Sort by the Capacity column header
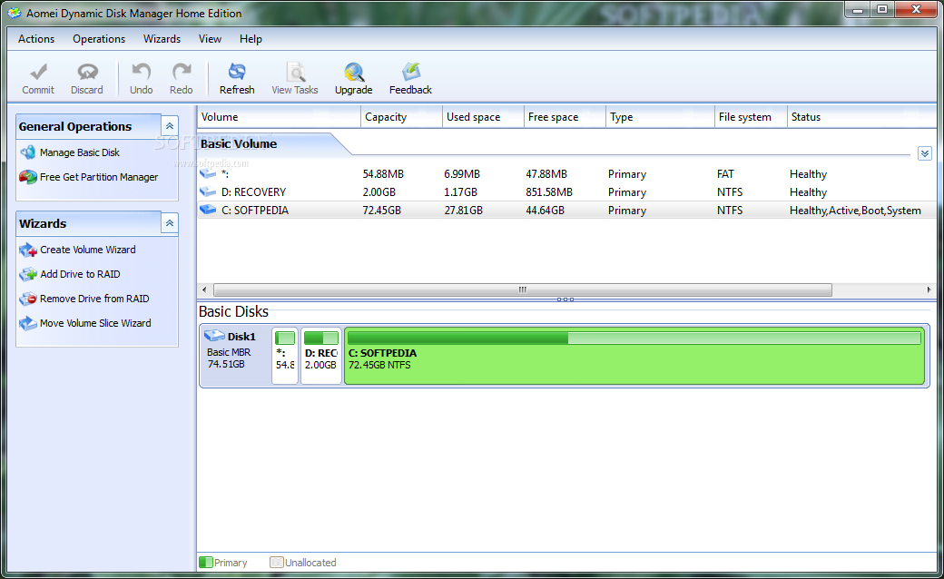The height and width of the screenshot is (579, 944). point(401,117)
